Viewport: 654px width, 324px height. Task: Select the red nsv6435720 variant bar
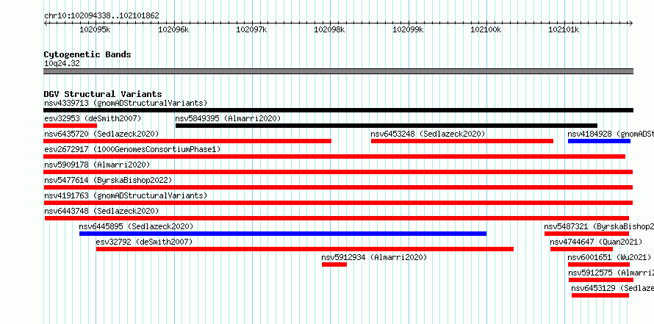point(187,141)
